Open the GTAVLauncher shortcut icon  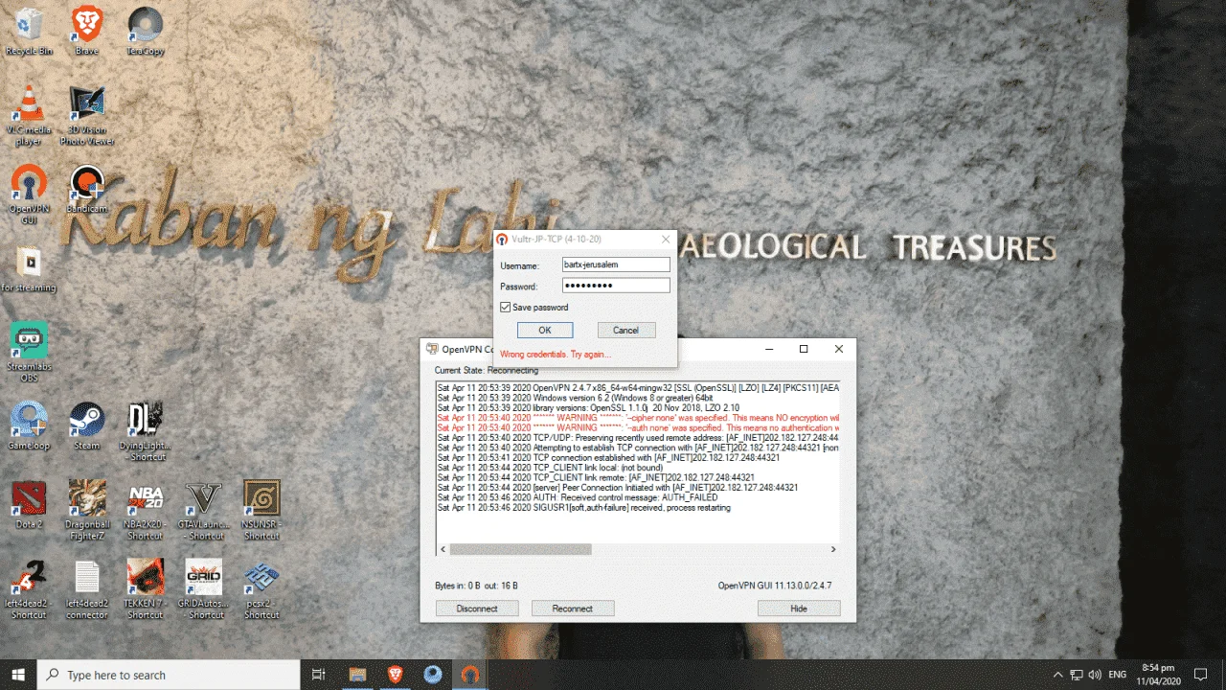203,510
